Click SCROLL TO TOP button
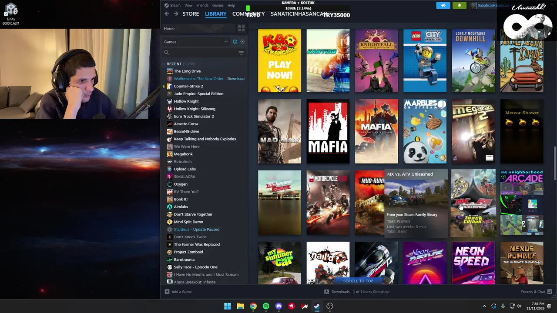 [358, 281]
